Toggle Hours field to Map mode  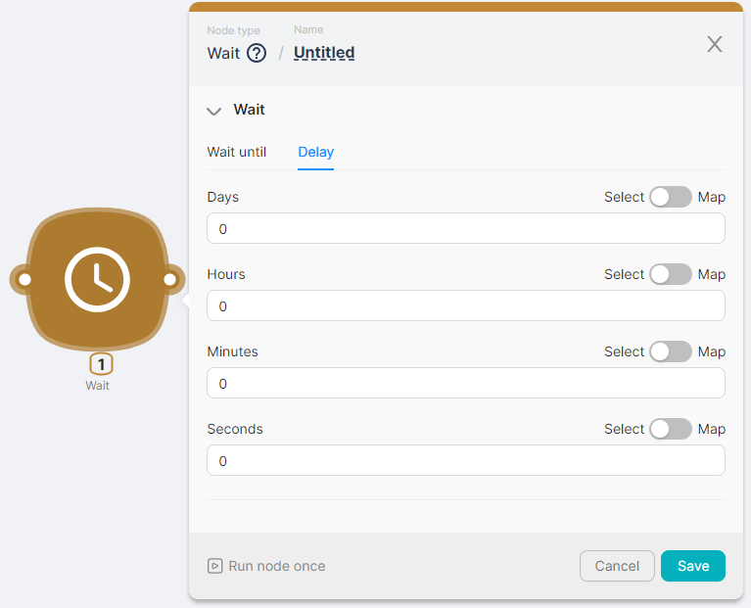pyautogui.click(x=671, y=274)
